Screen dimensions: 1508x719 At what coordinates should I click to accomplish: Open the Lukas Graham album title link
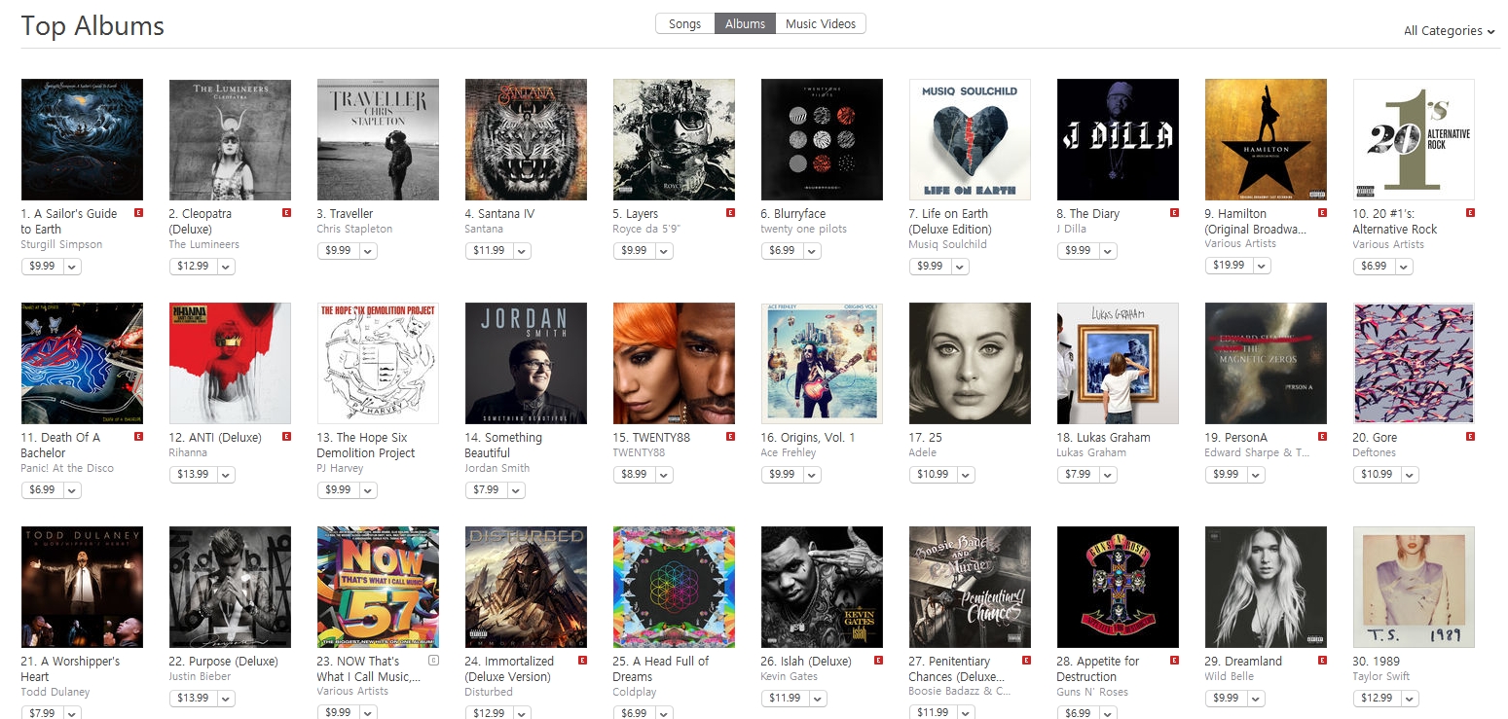coord(1103,438)
